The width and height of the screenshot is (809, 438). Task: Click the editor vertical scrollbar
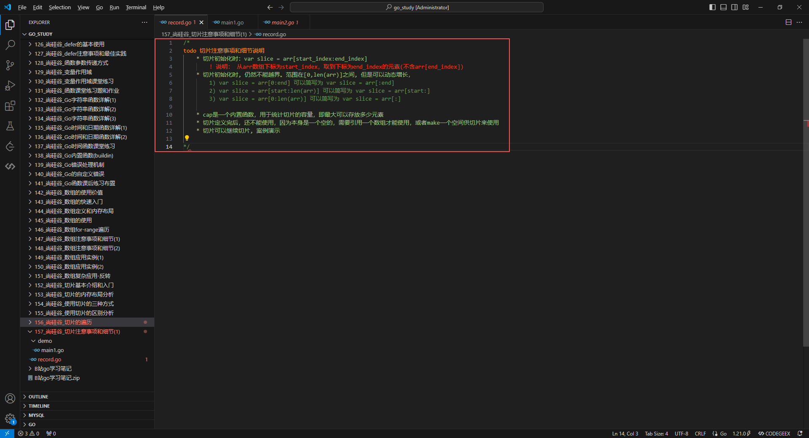click(806, 192)
